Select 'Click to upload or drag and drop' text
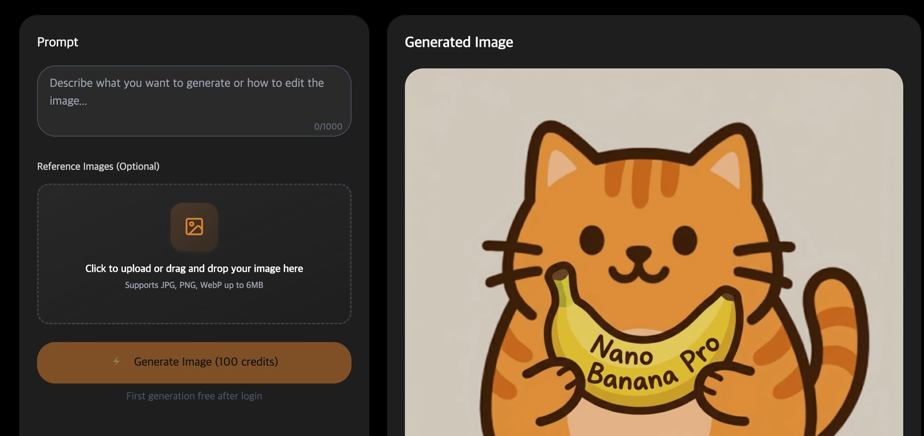This screenshot has width=924, height=436. coord(194,268)
